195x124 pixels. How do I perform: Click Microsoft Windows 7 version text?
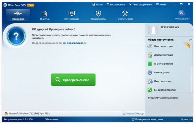click(29, 114)
